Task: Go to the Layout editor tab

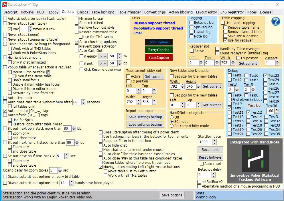Action: coord(206,12)
